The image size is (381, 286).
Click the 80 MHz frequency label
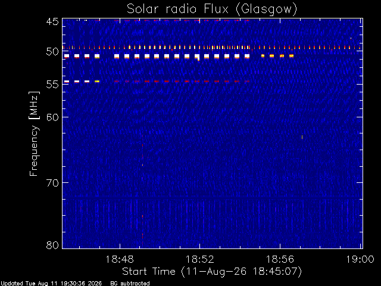coord(52,245)
